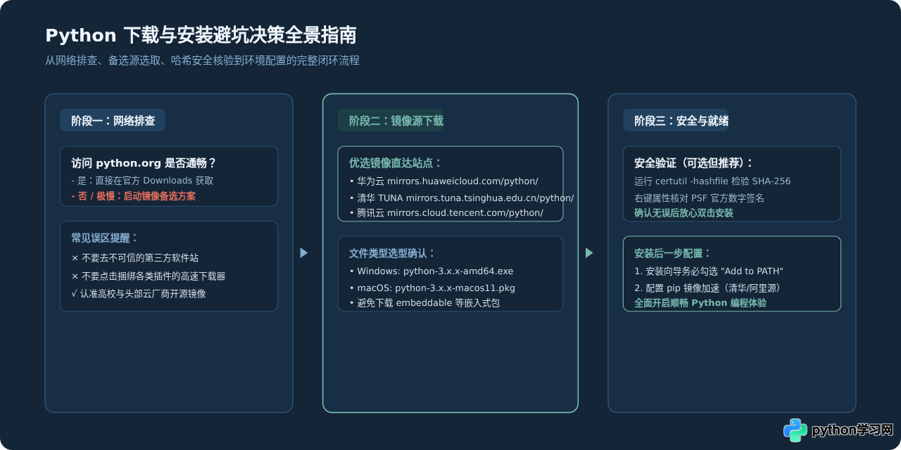Click the line '不要点击捆绑各类插件的高速下载器'
Screen dimensions: 901x450
149,276
